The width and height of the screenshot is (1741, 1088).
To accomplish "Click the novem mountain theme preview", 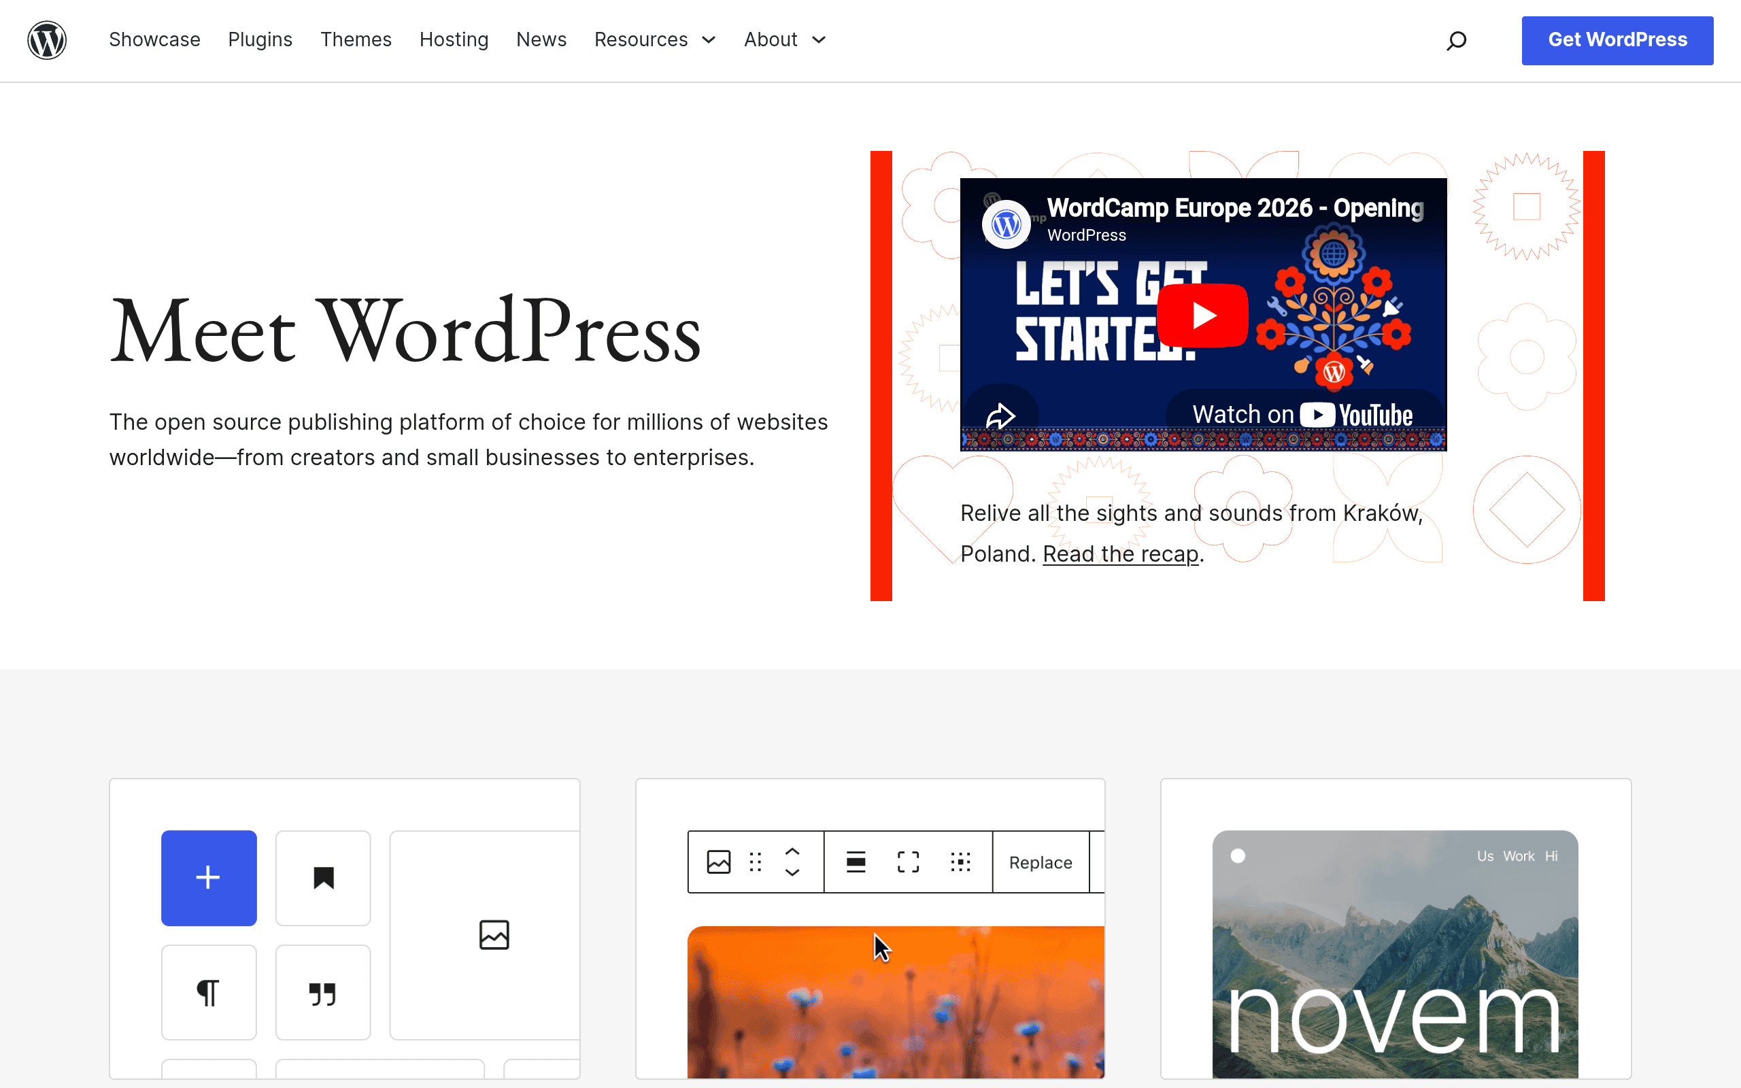I will coord(1395,954).
